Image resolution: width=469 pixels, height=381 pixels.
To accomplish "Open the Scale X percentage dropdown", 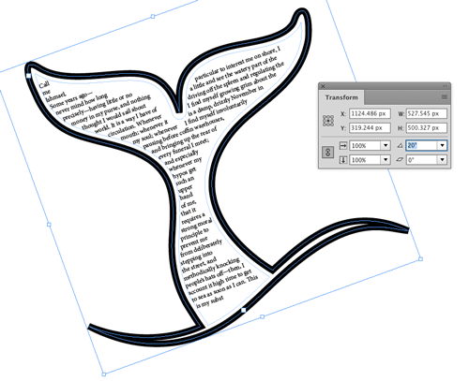I will click(386, 145).
